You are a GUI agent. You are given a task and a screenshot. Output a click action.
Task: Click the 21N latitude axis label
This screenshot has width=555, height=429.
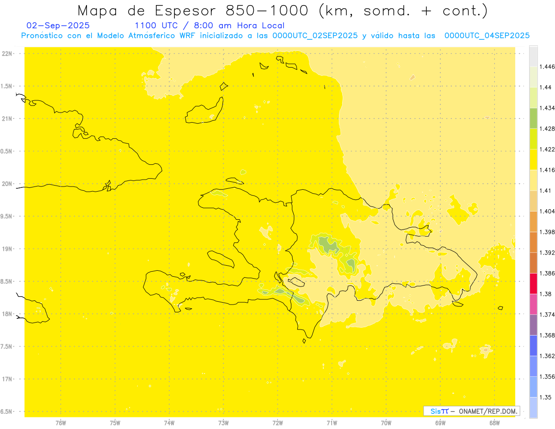point(6,118)
